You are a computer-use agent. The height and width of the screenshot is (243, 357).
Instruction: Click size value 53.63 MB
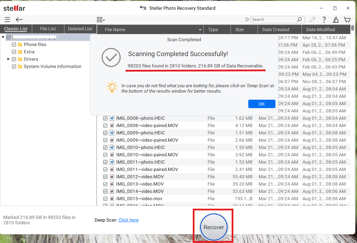point(243,191)
